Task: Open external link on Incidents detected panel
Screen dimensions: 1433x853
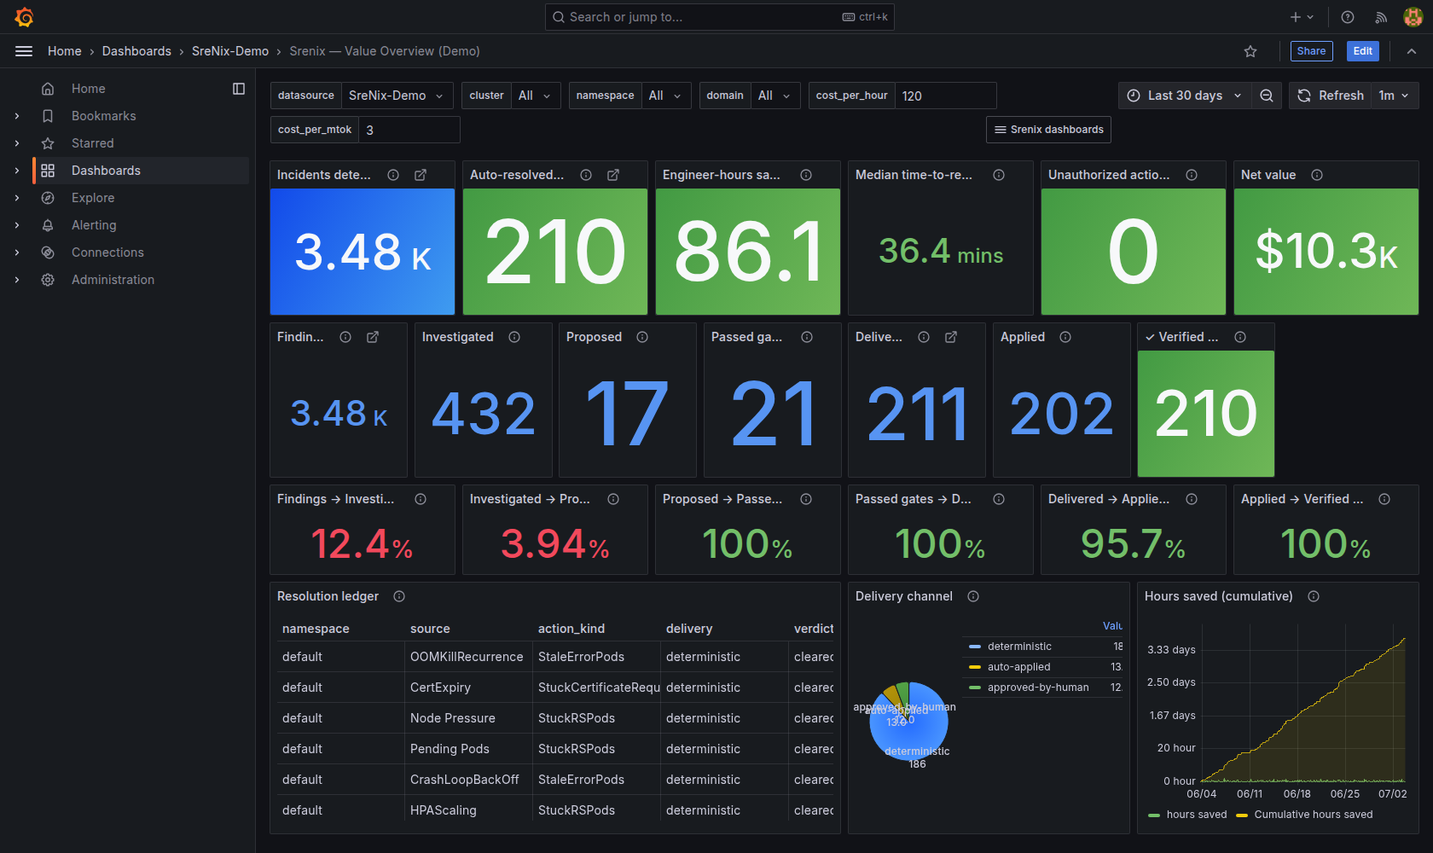Action: click(x=421, y=175)
